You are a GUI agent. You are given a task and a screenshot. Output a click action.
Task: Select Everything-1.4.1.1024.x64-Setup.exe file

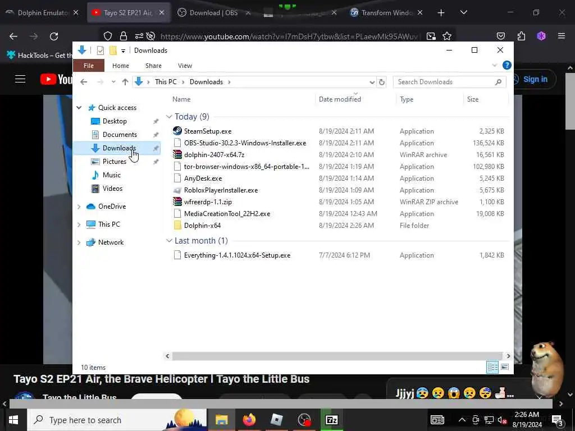tap(238, 255)
